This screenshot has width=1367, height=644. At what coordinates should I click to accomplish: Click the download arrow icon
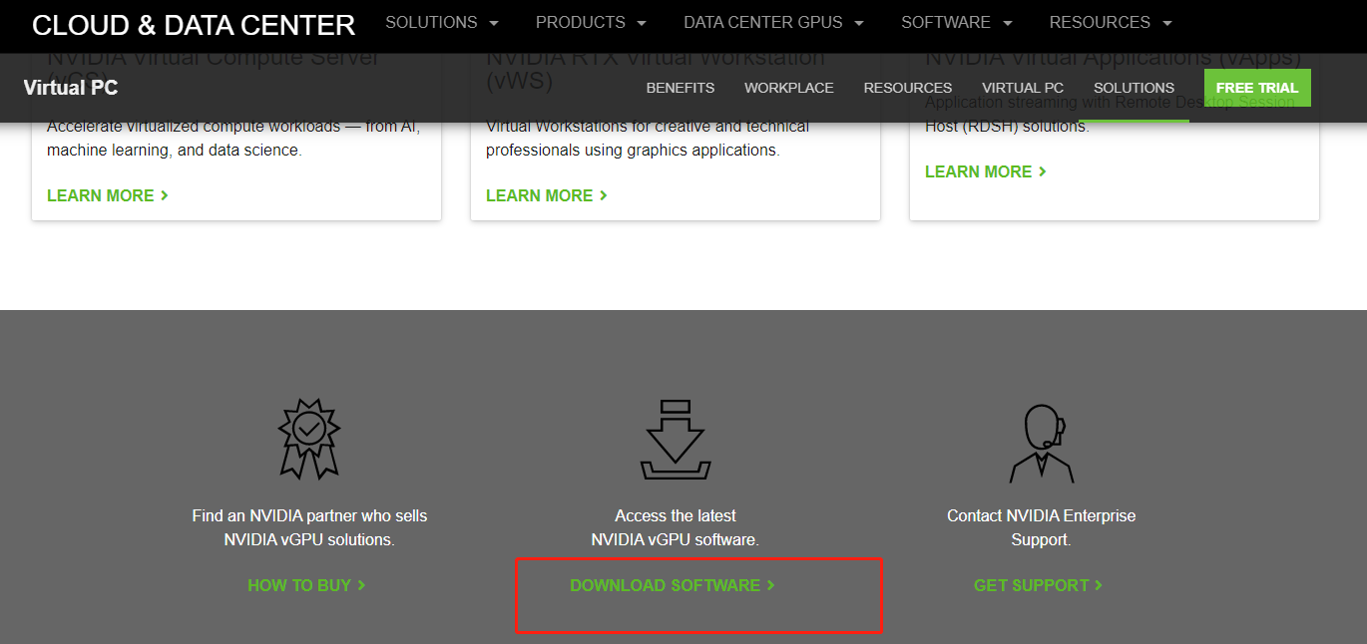(x=676, y=440)
